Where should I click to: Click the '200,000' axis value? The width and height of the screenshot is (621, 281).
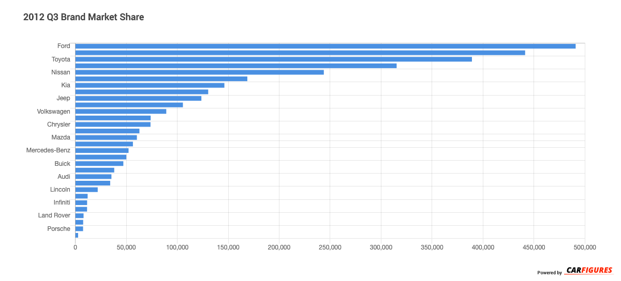[x=279, y=248]
